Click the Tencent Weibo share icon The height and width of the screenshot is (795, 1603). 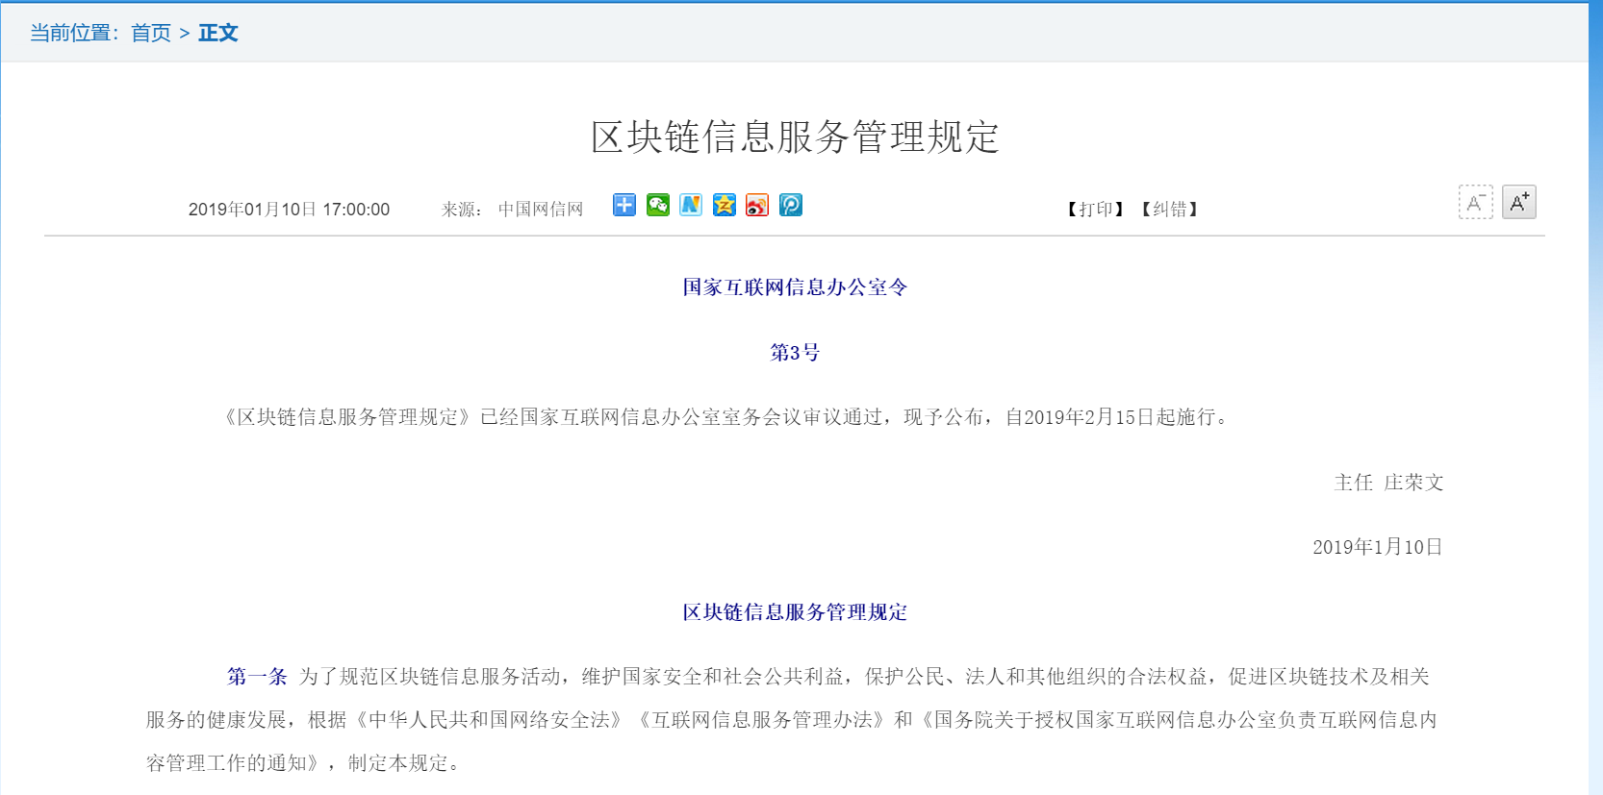click(790, 205)
